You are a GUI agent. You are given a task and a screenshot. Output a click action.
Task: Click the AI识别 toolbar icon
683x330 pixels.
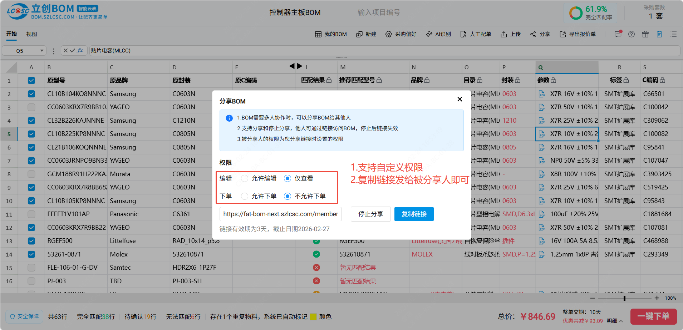pos(429,34)
